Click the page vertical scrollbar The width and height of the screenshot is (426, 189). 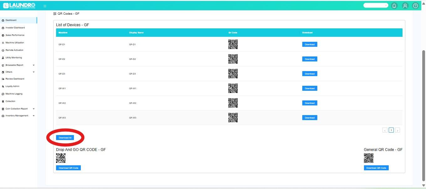coord(424,115)
